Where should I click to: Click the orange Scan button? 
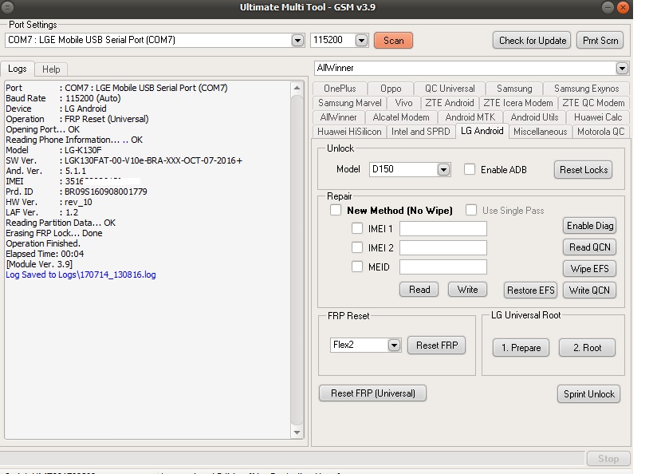(393, 41)
